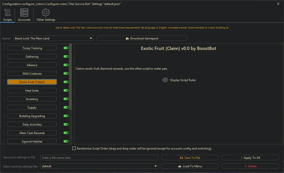
Task: Open the Game selection dropdown
Action: point(90,38)
